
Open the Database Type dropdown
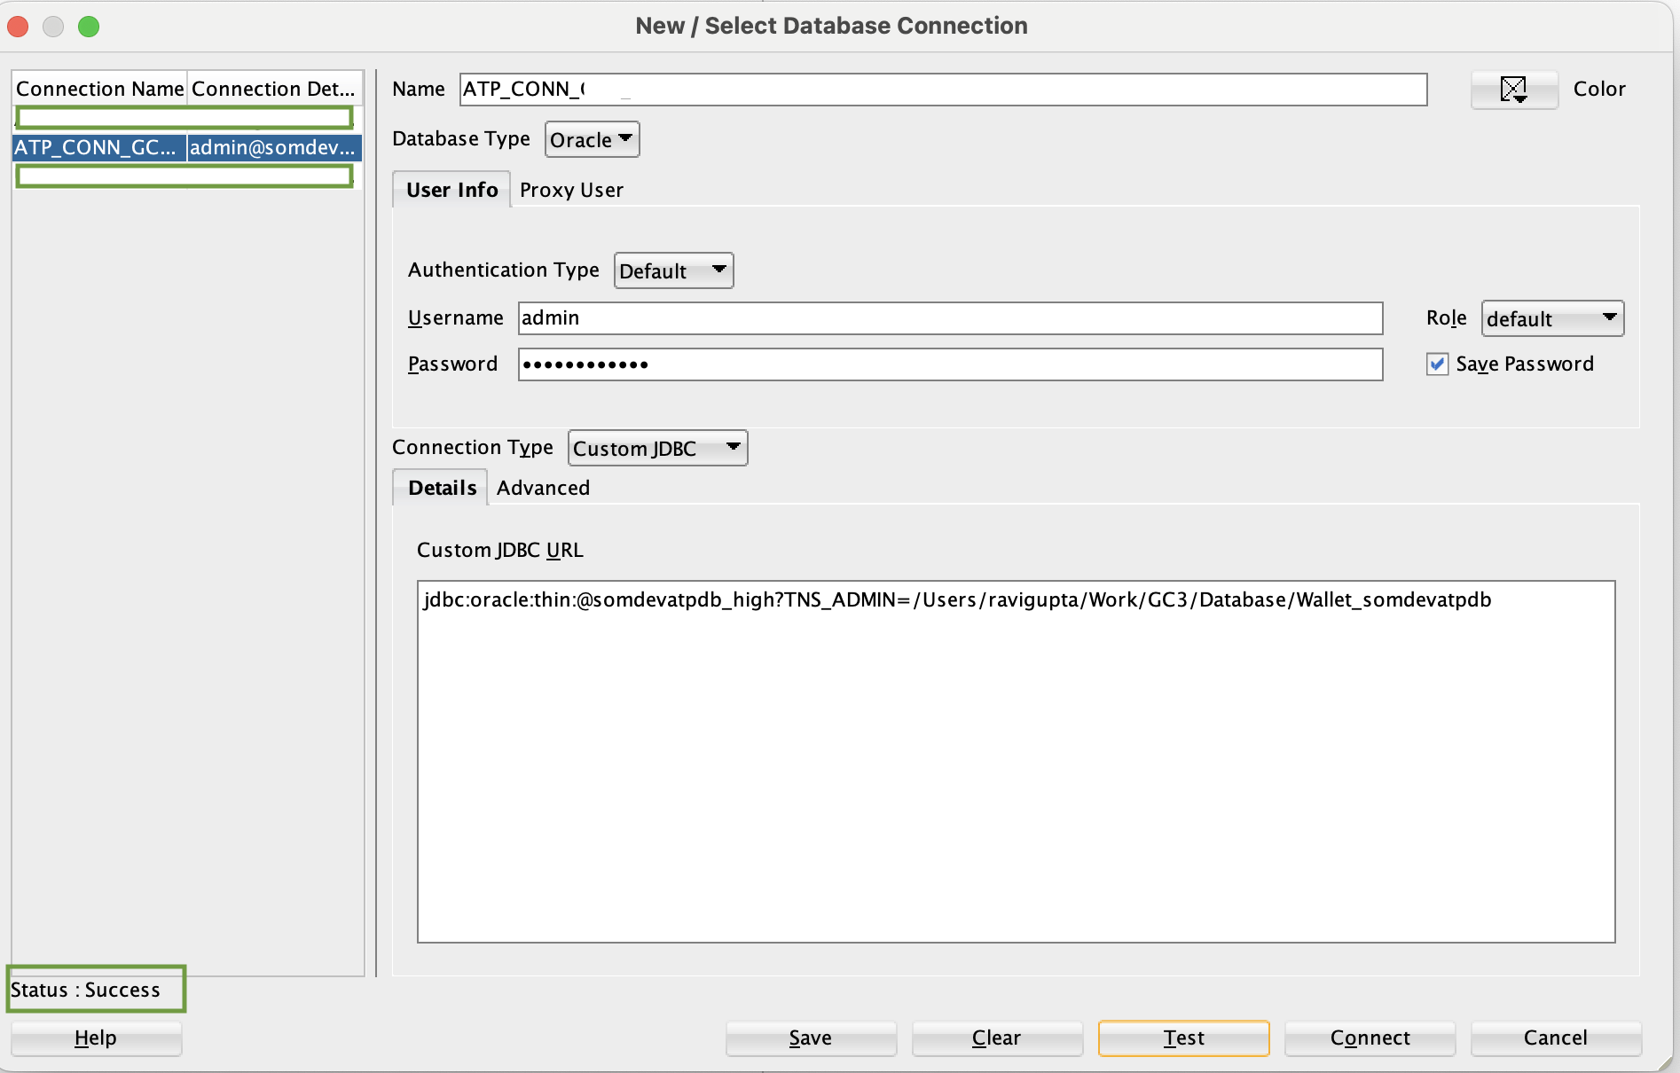pos(591,139)
